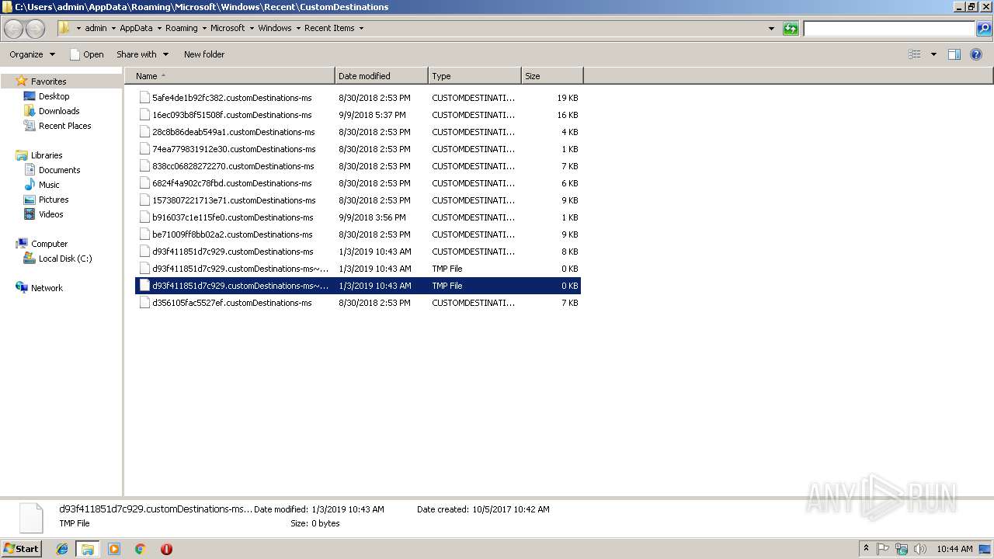
Task: Select the 8 KB d93f411851d7c929.customDestinations-ms file
Action: [359, 252]
